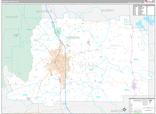The image size is (156, 114).
Task: Click the interstate shield marker in Calhoun
Action: [x=66, y=58]
